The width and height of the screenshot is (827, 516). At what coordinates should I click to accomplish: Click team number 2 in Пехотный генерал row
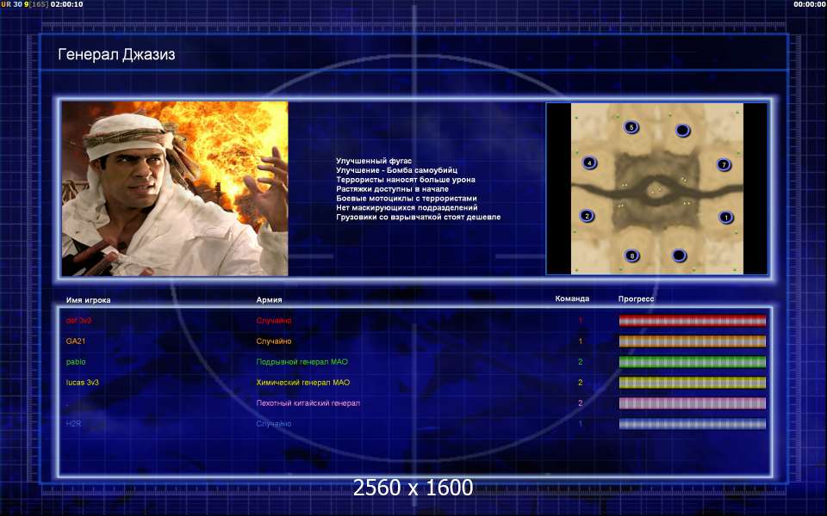pos(580,402)
